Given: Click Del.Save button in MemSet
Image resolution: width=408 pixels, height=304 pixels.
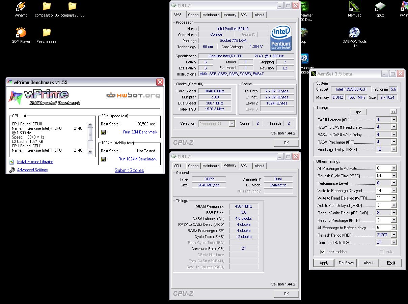Looking at the screenshot, I should tap(346, 263).
